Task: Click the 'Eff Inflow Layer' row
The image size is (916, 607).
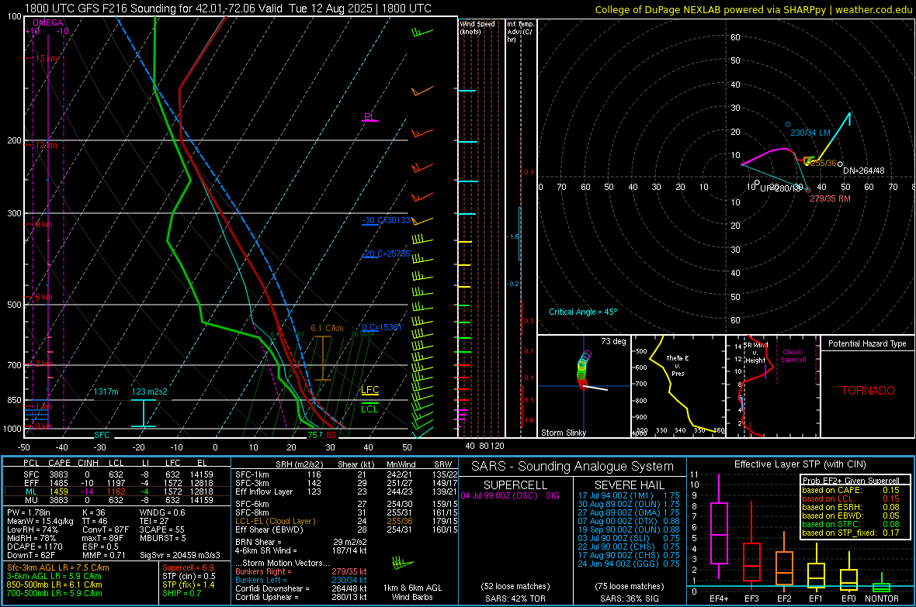Action: [x=346, y=491]
